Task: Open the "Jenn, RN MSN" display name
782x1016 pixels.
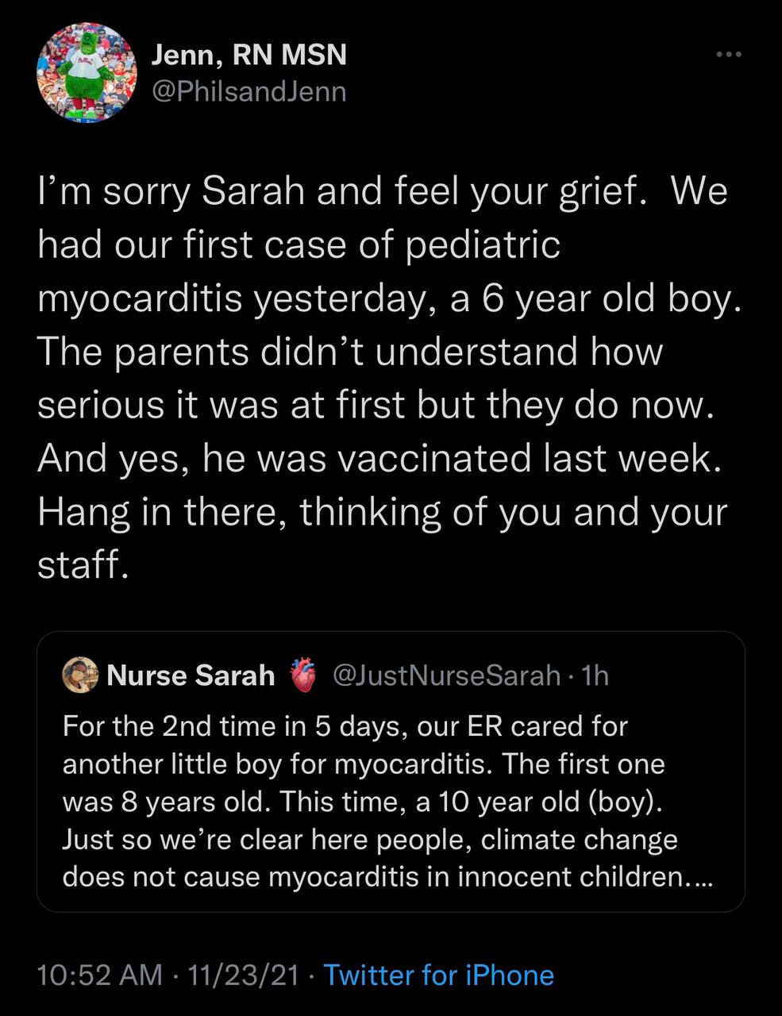Action: (x=248, y=55)
